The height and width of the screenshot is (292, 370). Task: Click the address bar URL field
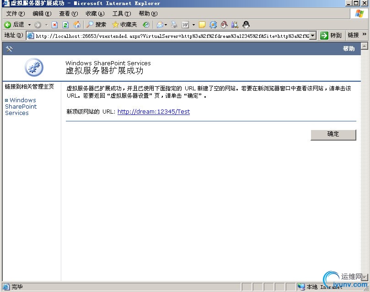[172, 36]
